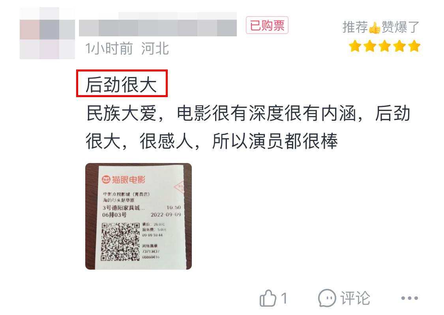Tap the like count number 1
Viewport: 444px width, 315px height.
(x=284, y=298)
